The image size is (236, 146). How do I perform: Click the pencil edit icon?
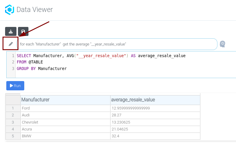pyautogui.click(x=11, y=44)
